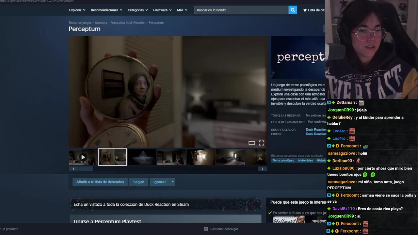Click the turtle emote from Ferxoomt
418x235 pixels.
pos(365,146)
